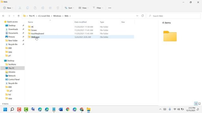This screenshot has height=113, width=202.
Task: Open Pictures in navigation pane
Action: click(x=11, y=37)
